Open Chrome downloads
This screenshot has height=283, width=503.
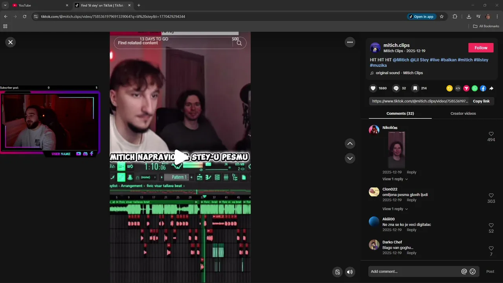(x=469, y=17)
